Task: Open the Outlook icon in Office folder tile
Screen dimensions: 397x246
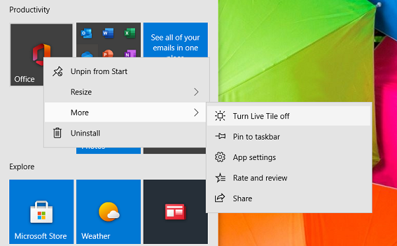Action: [x=86, y=33]
